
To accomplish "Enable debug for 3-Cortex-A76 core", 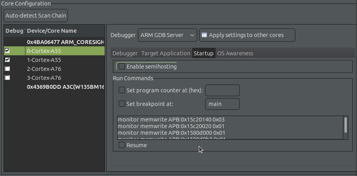I will pyautogui.click(x=7, y=77).
